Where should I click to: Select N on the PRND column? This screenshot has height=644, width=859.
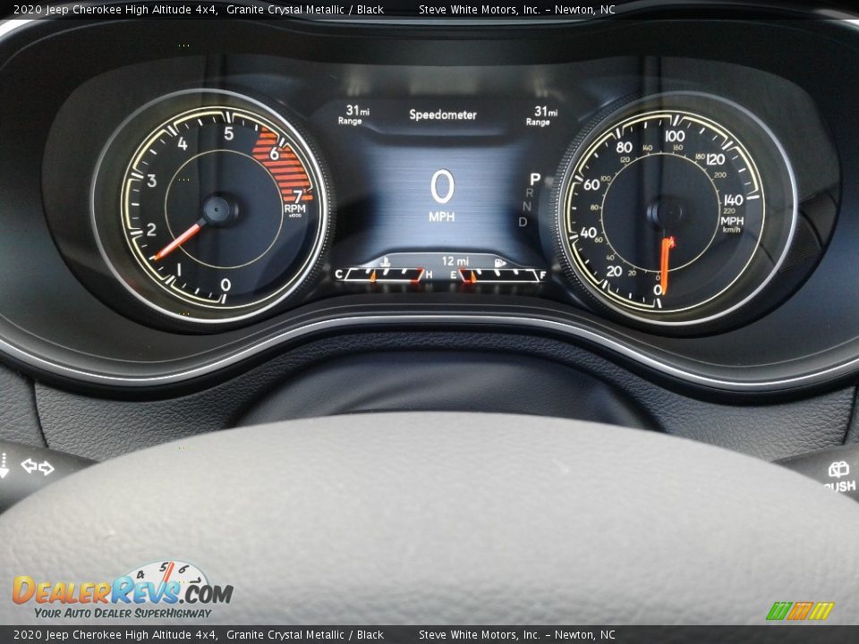[x=529, y=208]
